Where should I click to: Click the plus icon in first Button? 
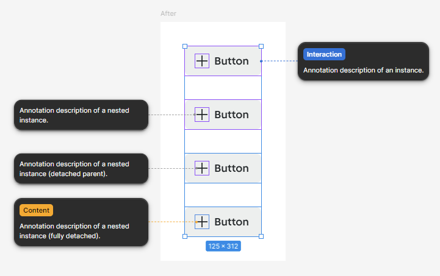202,61
